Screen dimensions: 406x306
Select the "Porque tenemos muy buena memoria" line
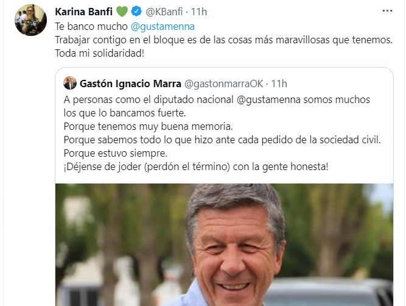[x=148, y=127]
